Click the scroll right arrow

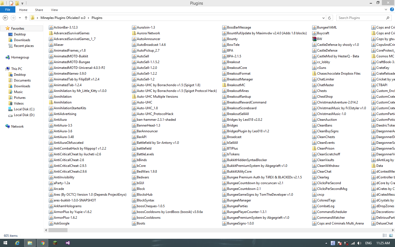tap(393, 230)
